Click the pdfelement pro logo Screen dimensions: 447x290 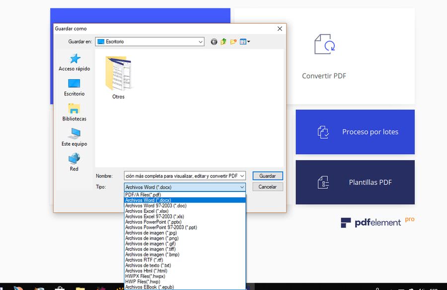click(377, 222)
